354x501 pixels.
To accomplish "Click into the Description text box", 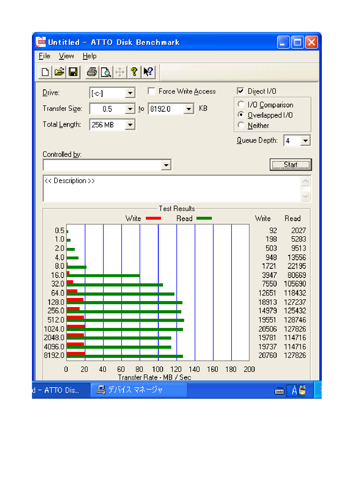I will click(x=172, y=189).
